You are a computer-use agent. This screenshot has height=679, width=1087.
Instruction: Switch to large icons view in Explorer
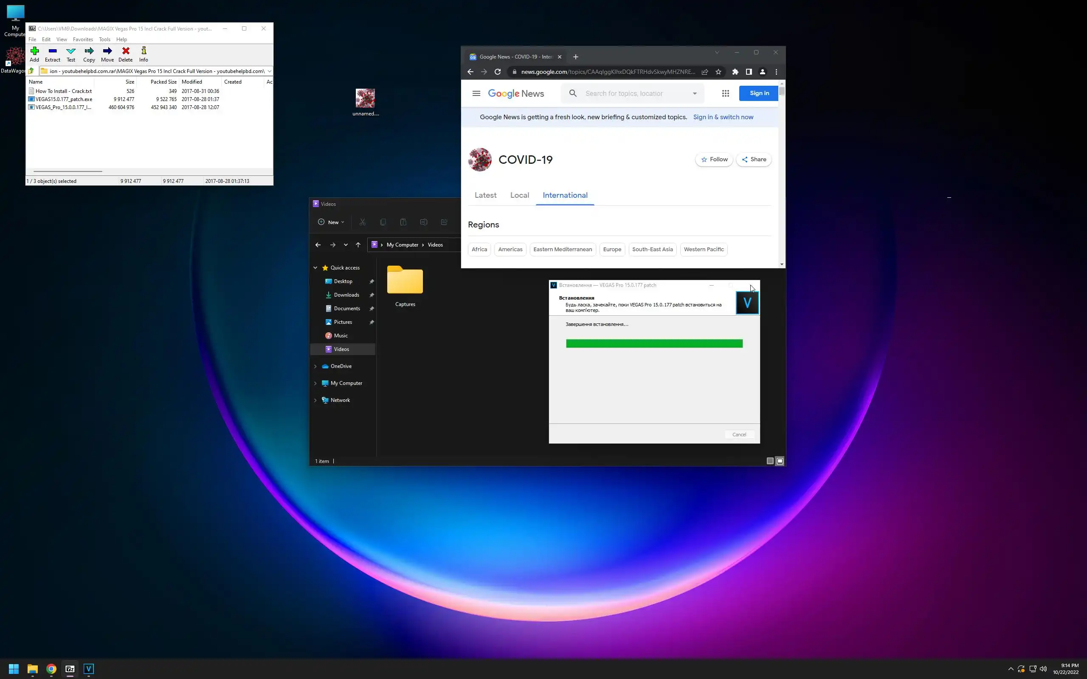coord(780,461)
